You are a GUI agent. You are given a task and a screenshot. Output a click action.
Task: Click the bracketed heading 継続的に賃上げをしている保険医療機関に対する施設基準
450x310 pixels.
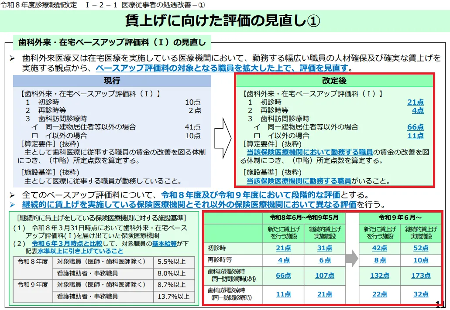tap(101, 218)
